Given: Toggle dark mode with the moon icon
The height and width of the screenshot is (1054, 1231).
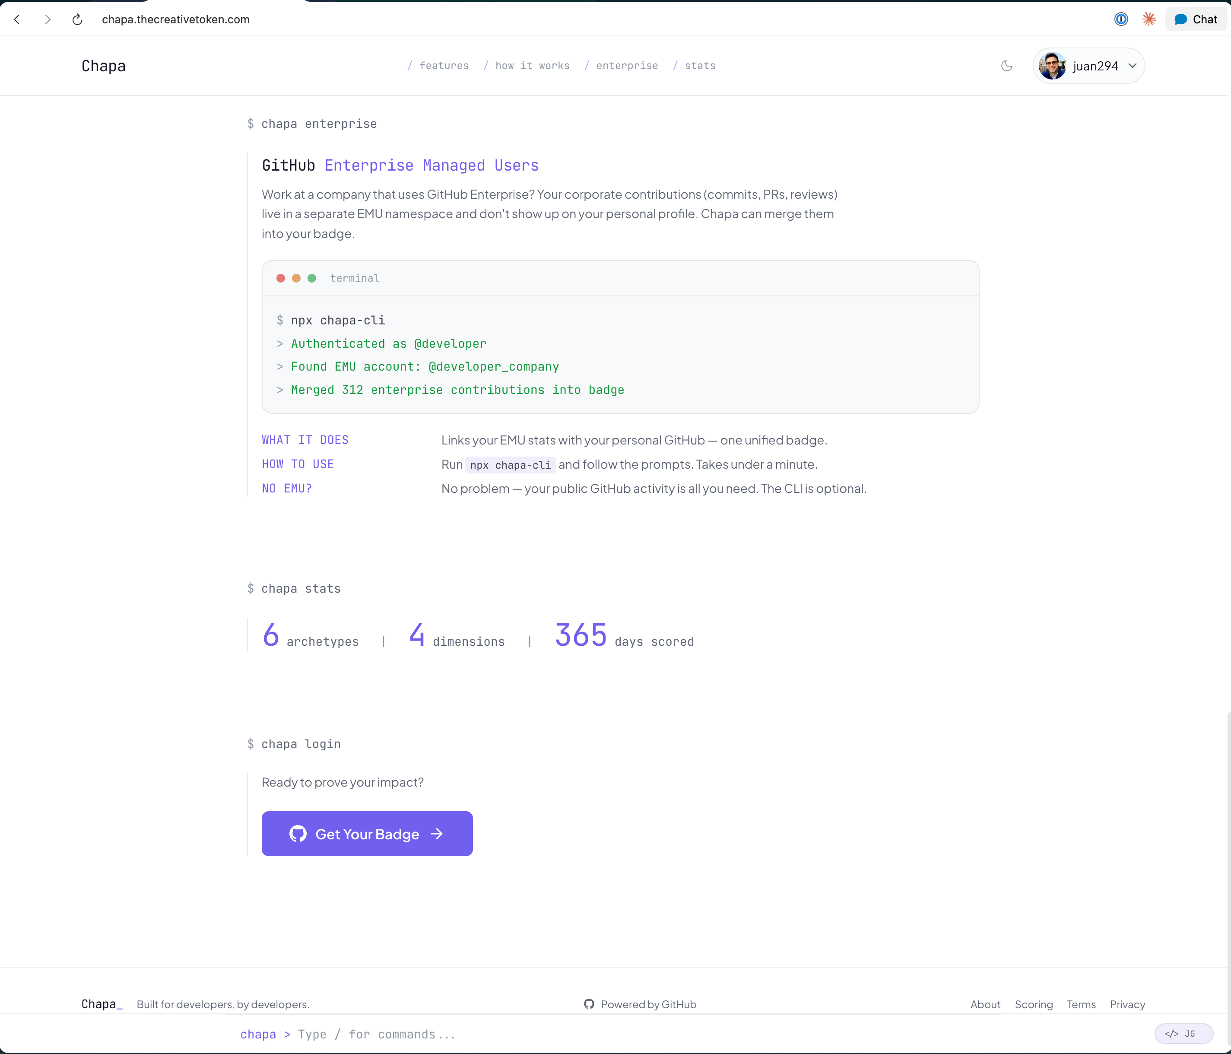Looking at the screenshot, I should click(x=1007, y=65).
